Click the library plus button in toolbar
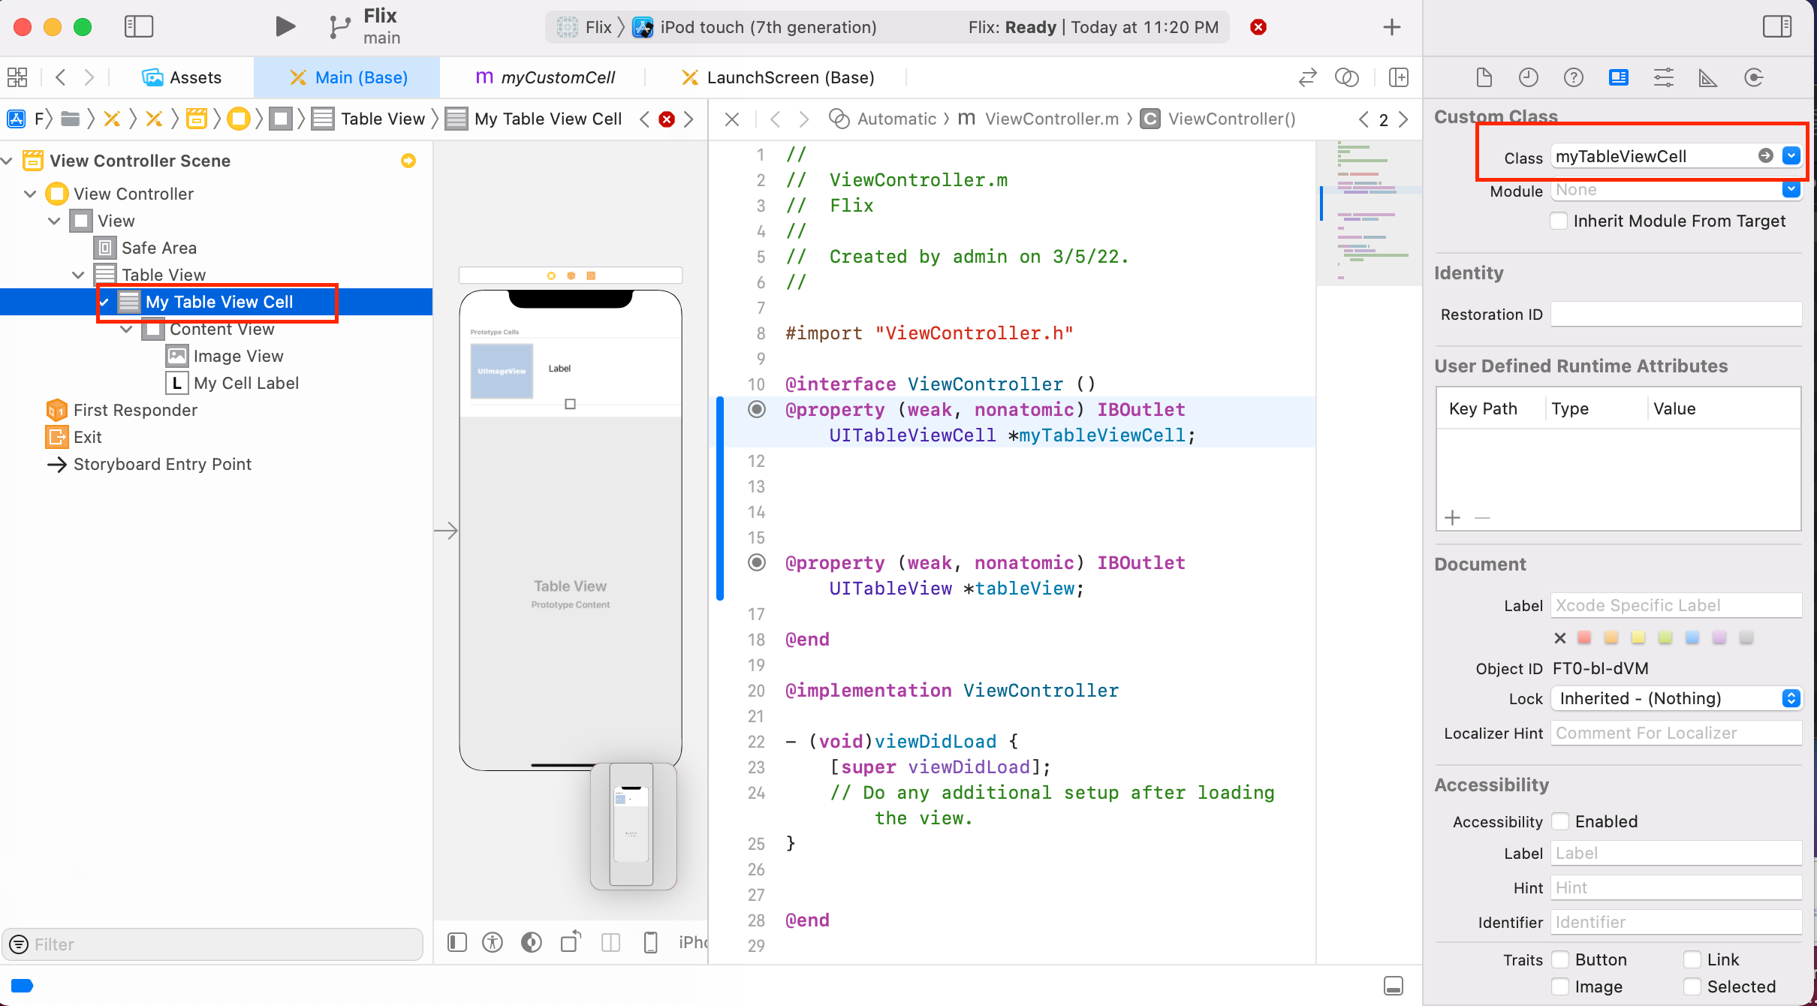The image size is (1817, 1006). 1391,27
